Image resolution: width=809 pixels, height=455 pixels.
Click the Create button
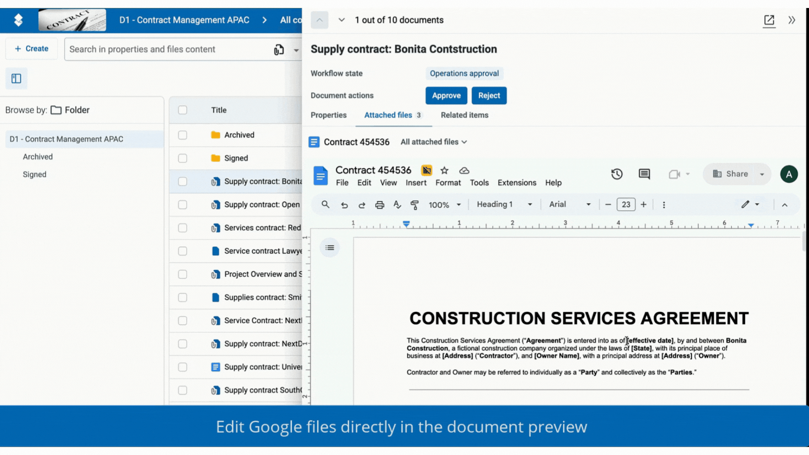(32, 49)
